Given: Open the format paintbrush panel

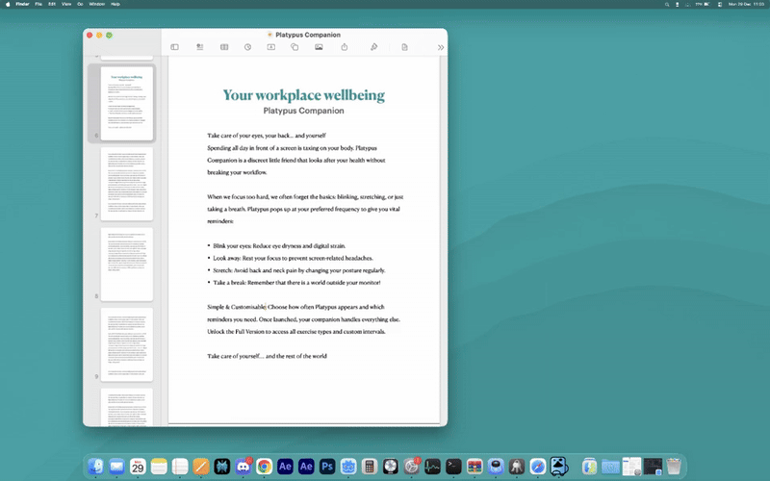Looking at the screenshot, I should tap(374, 47).
